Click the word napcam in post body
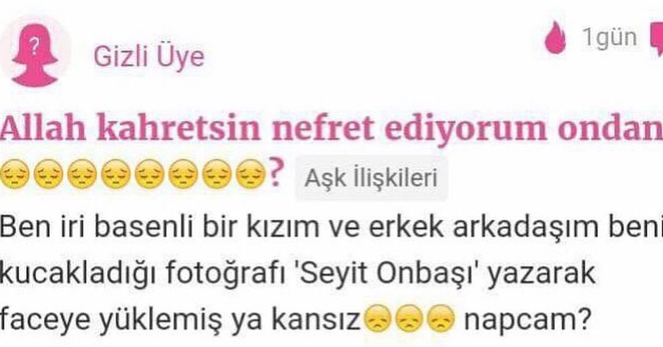 pos(527,321)
